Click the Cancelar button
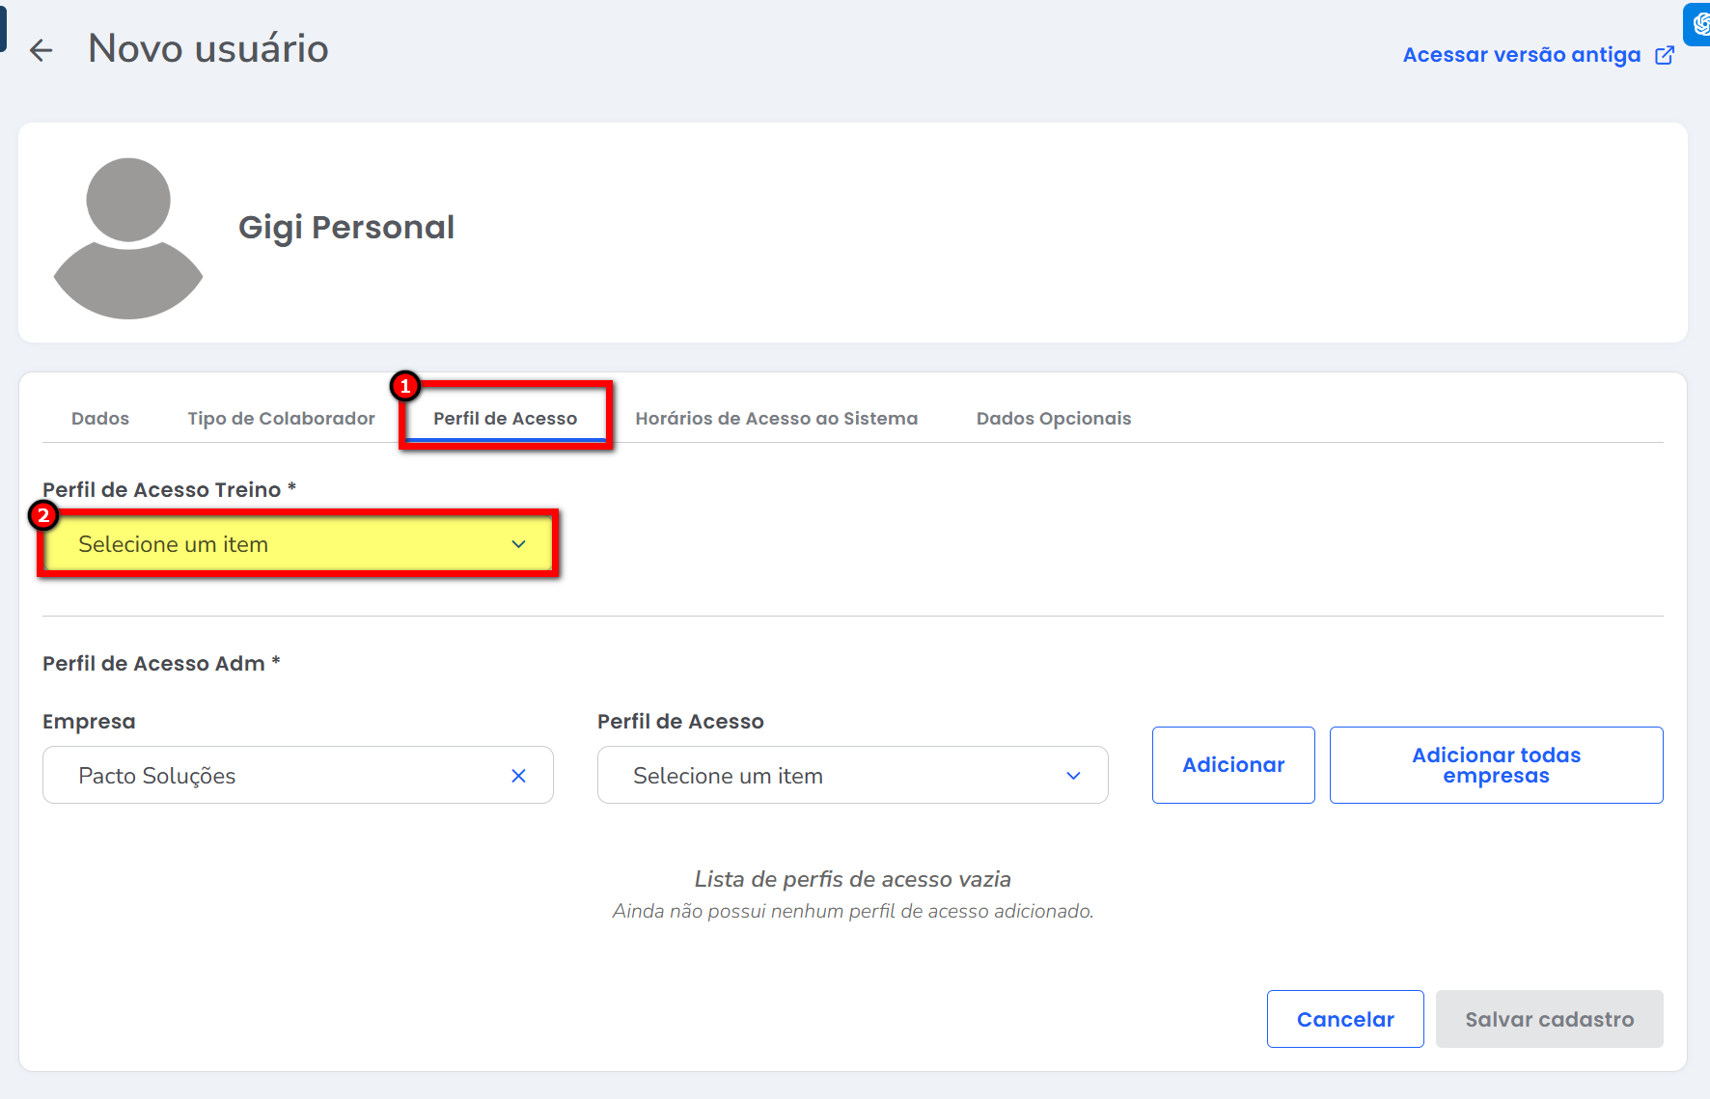Image resolution: width=1710 pixels, height=1099 pixels. pos(1344,1019)
